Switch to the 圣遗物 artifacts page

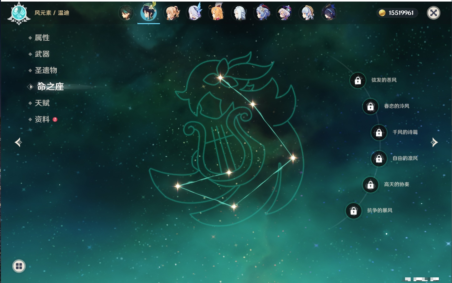click(x=46, y=70)
